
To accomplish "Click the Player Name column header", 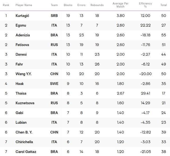I will click(24, 5).
